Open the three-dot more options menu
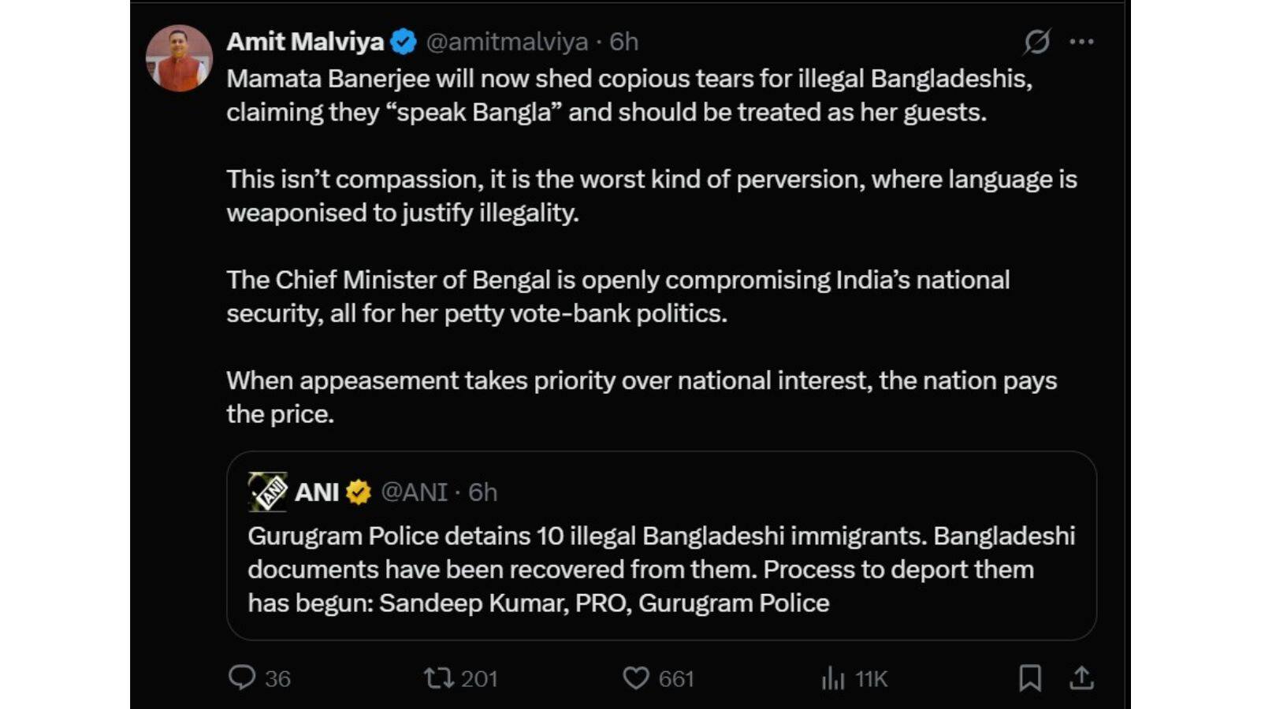Viewport: 1261px width, 709px height. [1081, 42]
